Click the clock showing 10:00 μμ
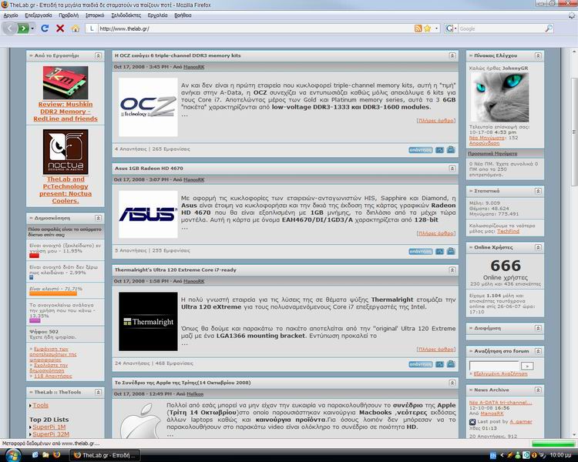 (561, 455)
